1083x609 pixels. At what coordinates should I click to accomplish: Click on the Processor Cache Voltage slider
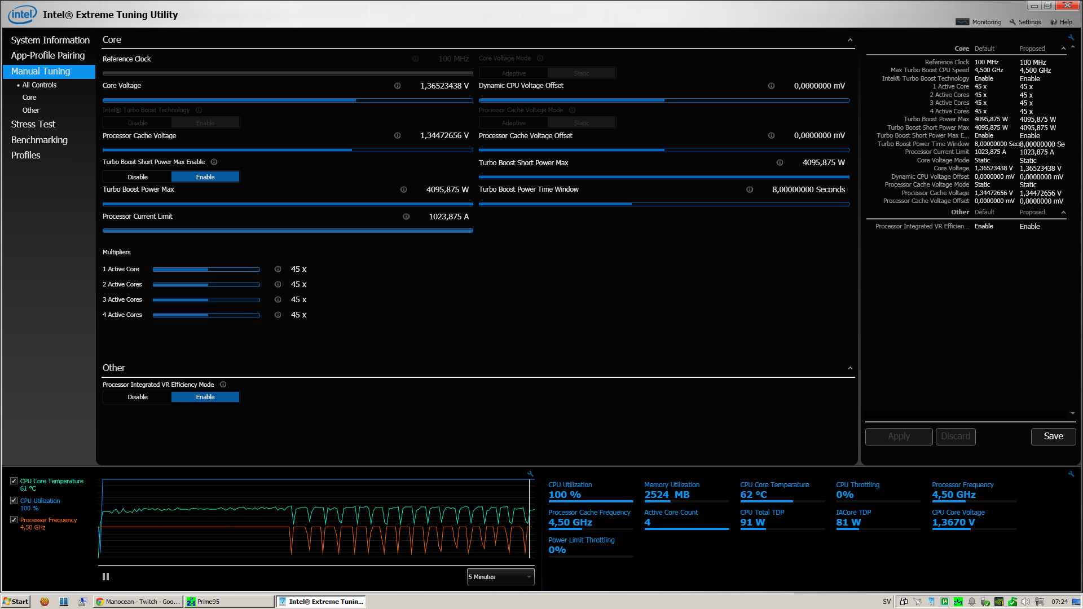(288, 150)
